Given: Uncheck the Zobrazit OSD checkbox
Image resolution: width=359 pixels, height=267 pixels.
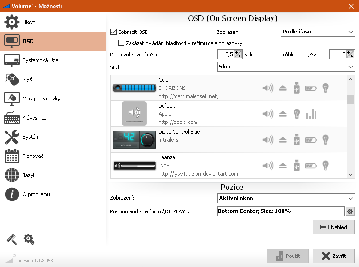Looking at the screenshot, I should (x=114, y=32).
